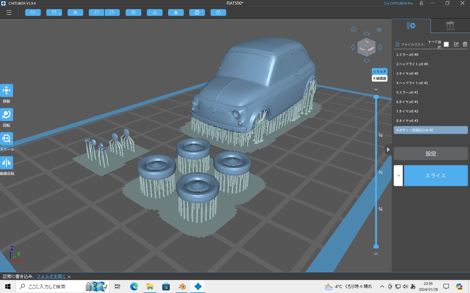The height and width of the screenshot is (293, 470).
Task: Click the resin bottle toolbar icon
Action: click(176, 12)
